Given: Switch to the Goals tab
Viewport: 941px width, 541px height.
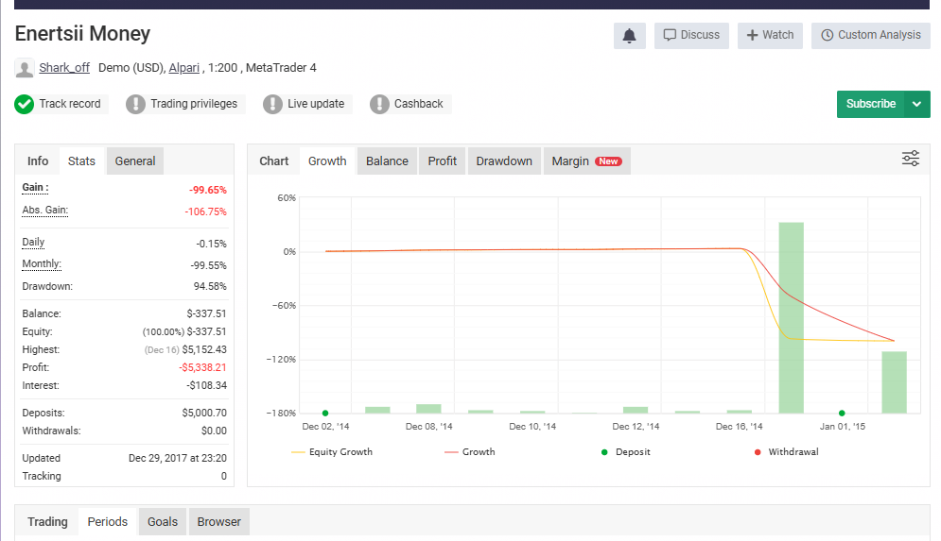Looking at the screenshot, I should pyautogui.click(x=163, y=522).
